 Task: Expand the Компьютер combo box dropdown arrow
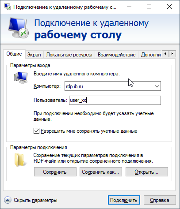click(157, 86)
